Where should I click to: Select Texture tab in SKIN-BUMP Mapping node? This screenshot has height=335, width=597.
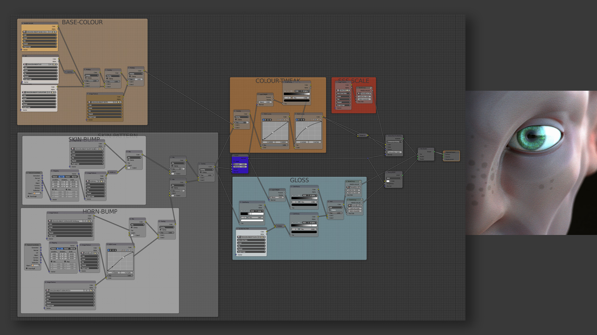pos(55,177)
